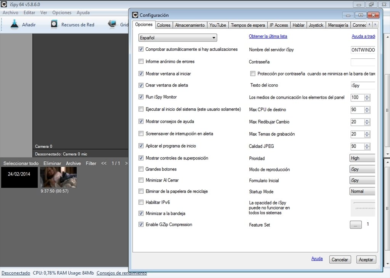Switch to the Colores tab
The width and height of the screenshot is (390, 278).
pos(164,25)
